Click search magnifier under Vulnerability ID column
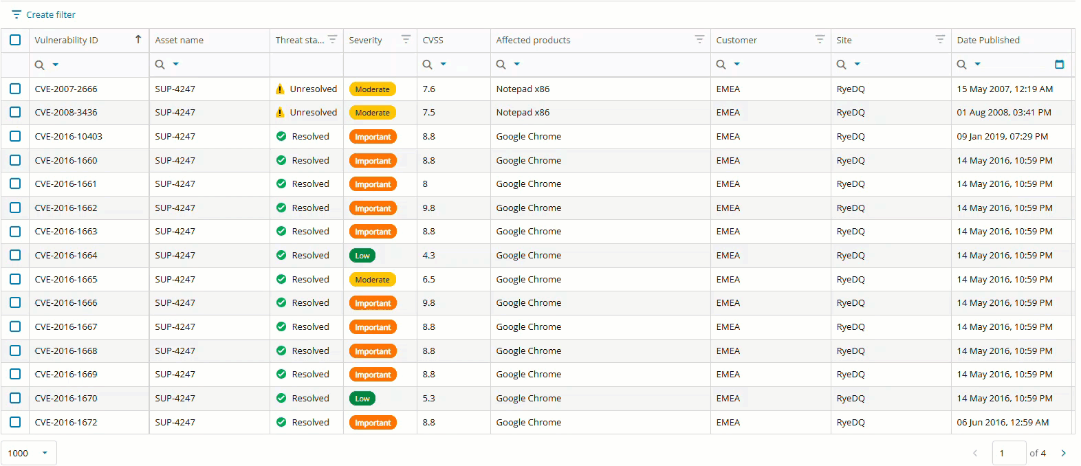The image size is (1081, 466). 40,65
